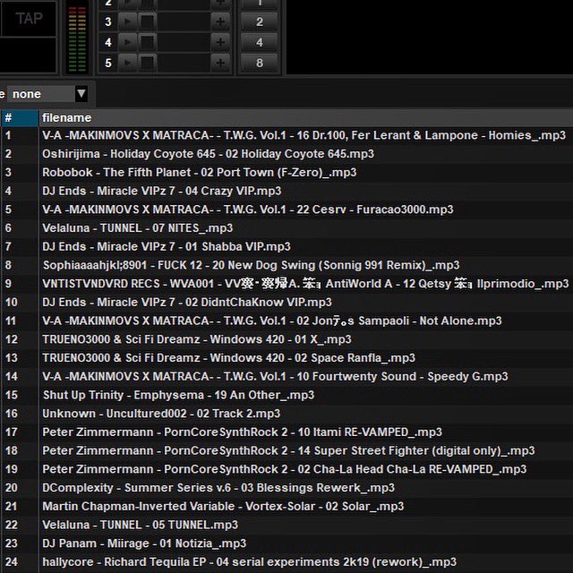
Task: Select 'Unknown - Uncultured002 - 02 Track 2.mp3'
Action: [x=286, y=414]
